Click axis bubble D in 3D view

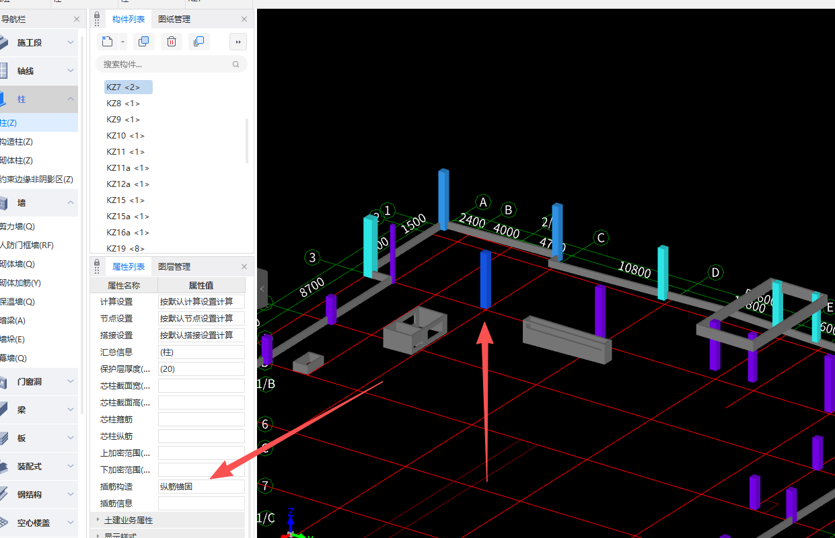point(716,272)
